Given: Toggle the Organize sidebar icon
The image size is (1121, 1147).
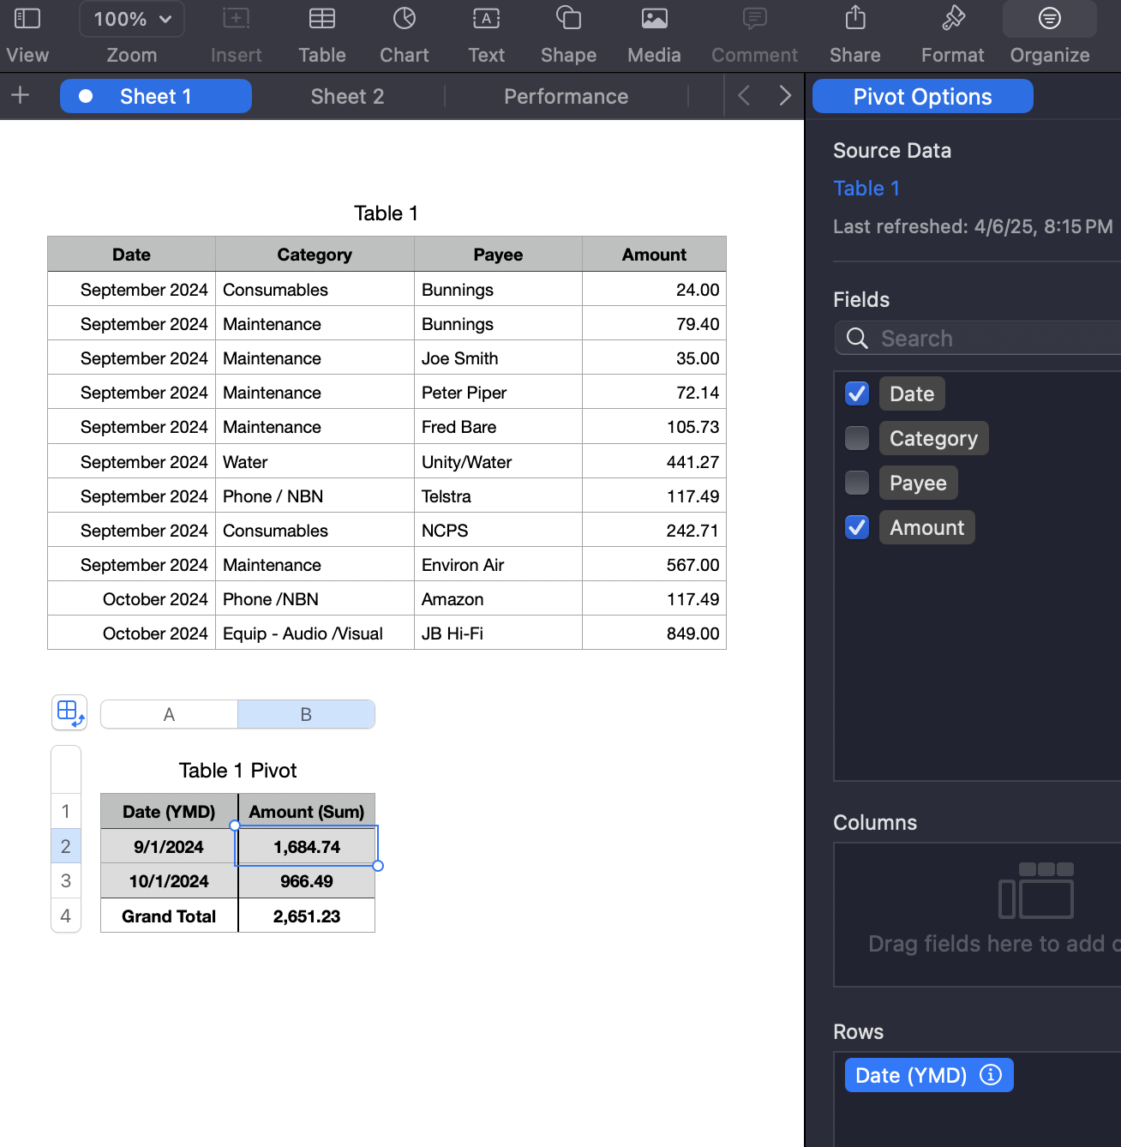Looking at the screenshot, I should (x=1050, y=18).
